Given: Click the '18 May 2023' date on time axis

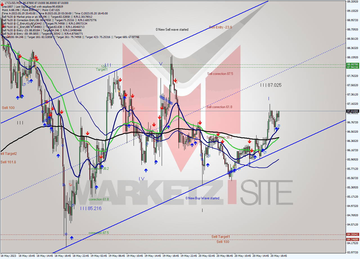Looking at the screenshot, I should pos(9,256).
